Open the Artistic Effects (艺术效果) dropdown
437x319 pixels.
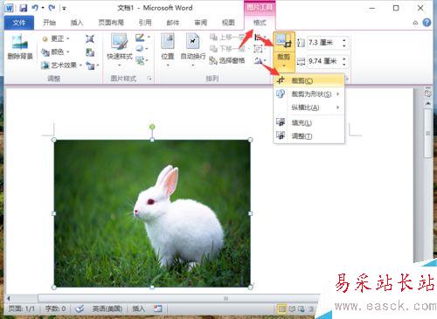point(62,66)
